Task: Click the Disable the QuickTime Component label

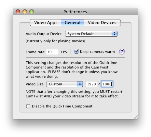Action: click(x=62, y=106)
